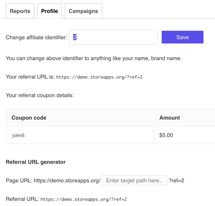Click the '?ref=2' suffix after target path
Viewport: 215px width, 206px height.
pos(176,181)
